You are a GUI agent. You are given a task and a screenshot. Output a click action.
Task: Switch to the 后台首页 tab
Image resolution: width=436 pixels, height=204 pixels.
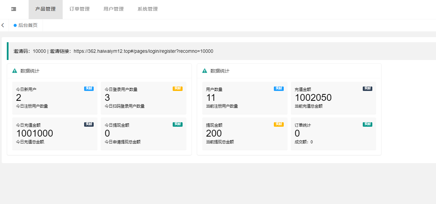[28, 25]
